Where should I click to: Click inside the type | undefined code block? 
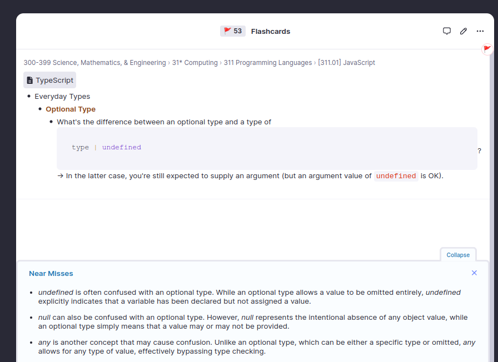[x=267, y=148]
